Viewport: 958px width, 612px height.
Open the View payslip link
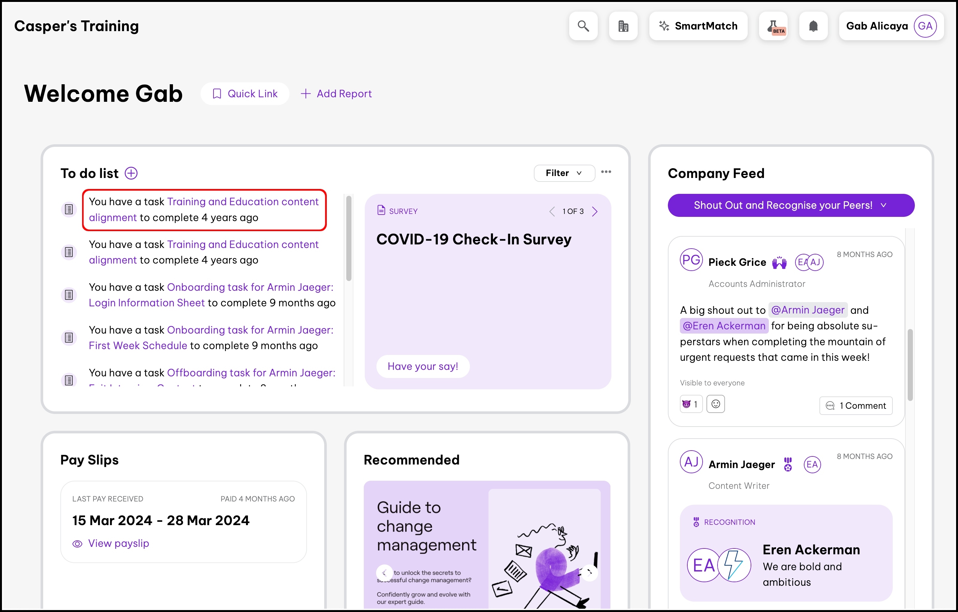(x=118, y=543)
